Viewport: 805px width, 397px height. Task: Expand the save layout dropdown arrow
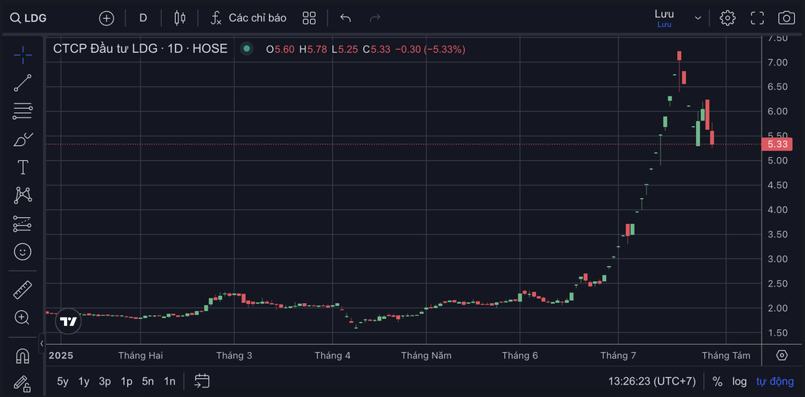coord(698,18)
